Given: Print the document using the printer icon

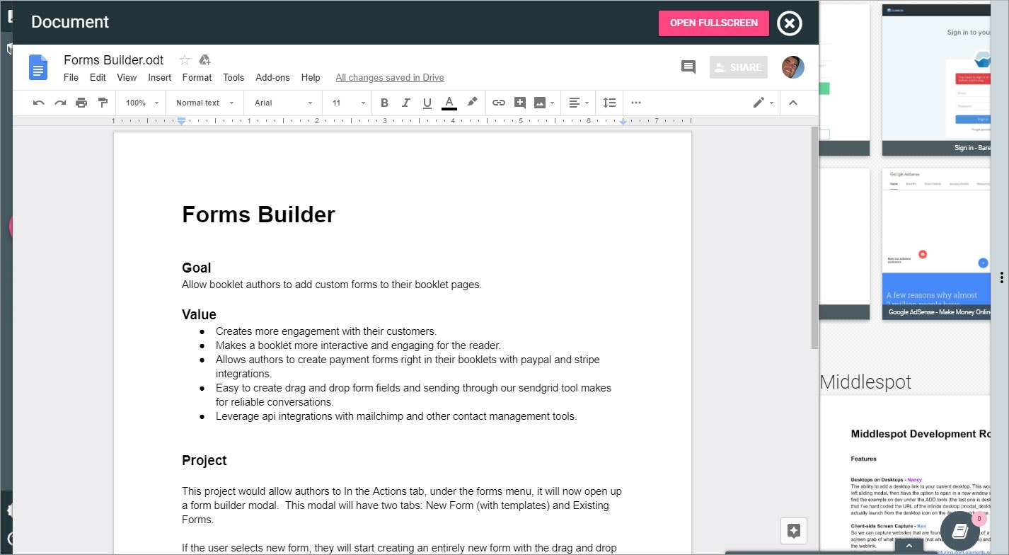Looking at the screenshot, I should click(81, 103).
